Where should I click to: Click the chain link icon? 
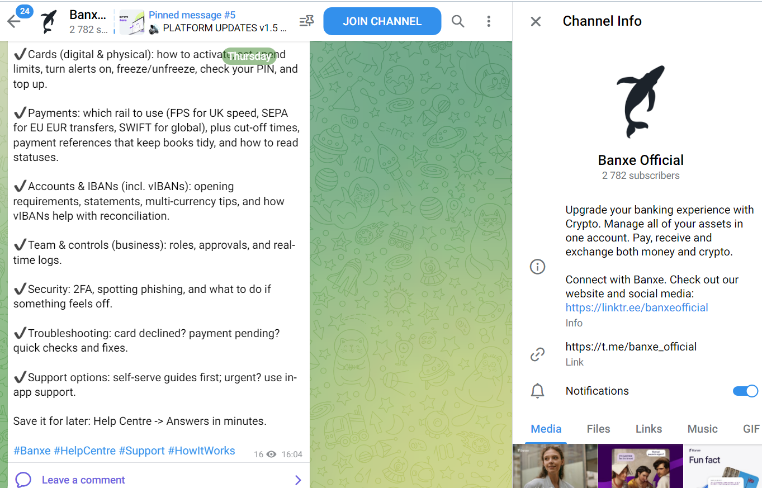(x=537, y=354)
